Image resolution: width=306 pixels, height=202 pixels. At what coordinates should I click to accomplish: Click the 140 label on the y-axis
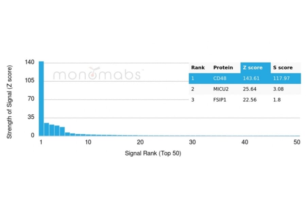30,62
